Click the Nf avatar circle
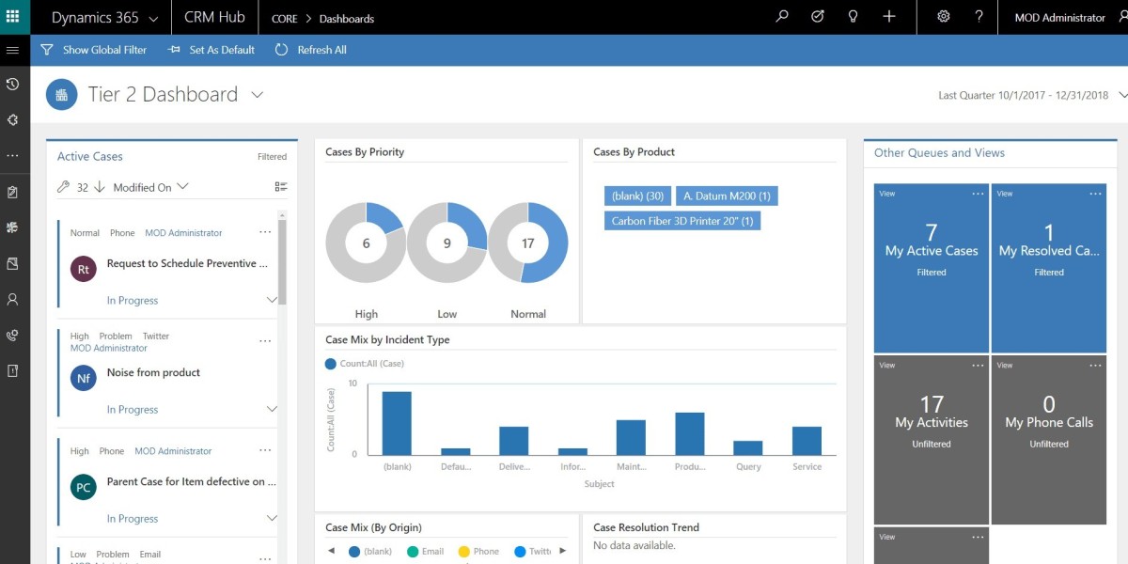The width and height of the screenshot is (1128, 564). point(84,378)
